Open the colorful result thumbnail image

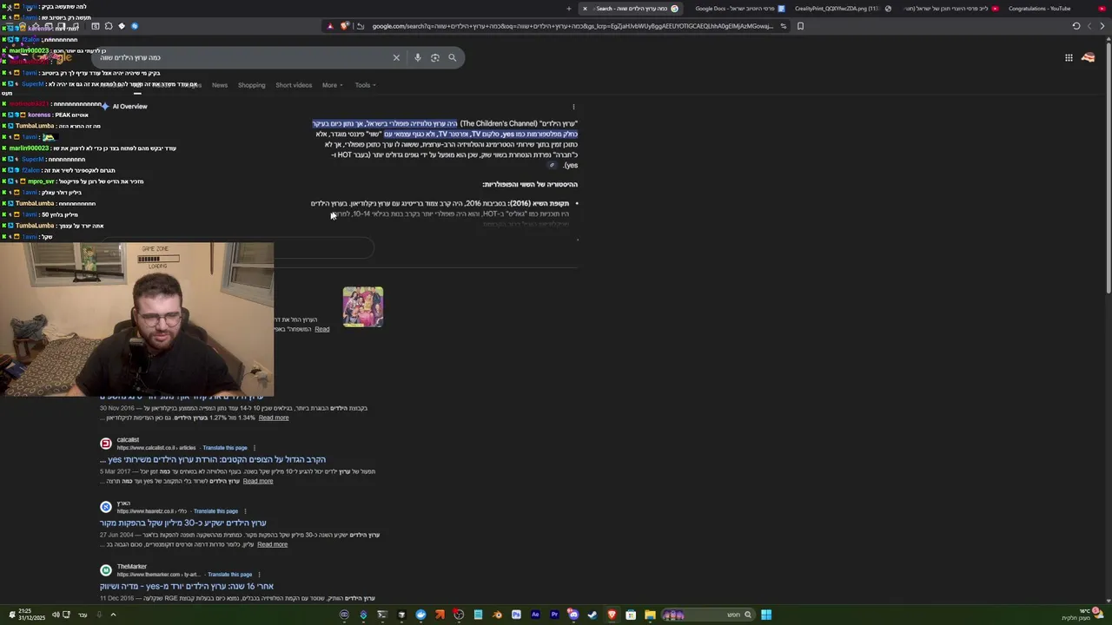click(363, 306)
